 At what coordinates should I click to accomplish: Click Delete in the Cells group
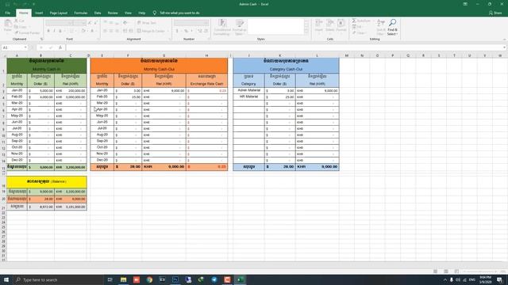(x=330, y=26)
